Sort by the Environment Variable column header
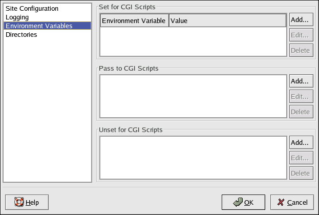 click(x=134, y=20)
